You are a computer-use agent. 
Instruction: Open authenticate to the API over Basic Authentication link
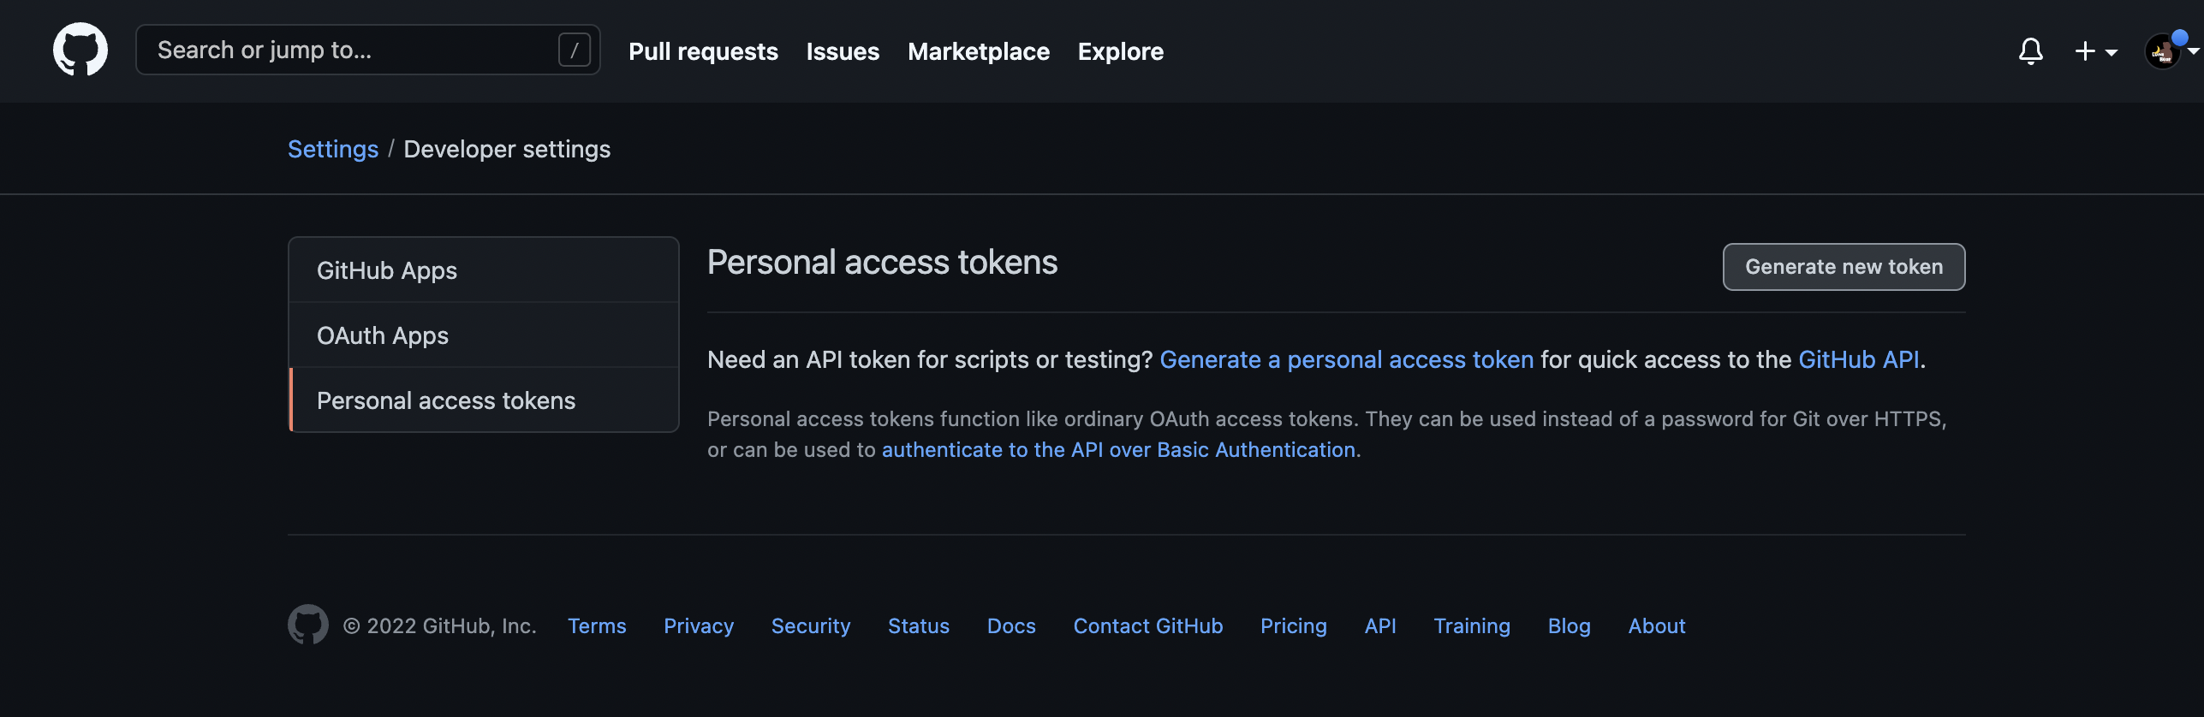tap(1118, 450)
